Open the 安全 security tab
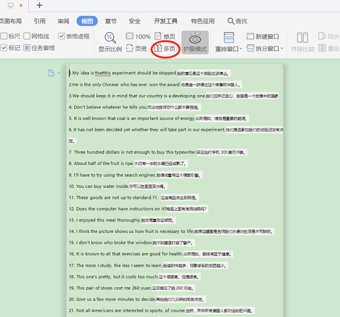Screen dimensions: 340x317 tap(135, 21)
